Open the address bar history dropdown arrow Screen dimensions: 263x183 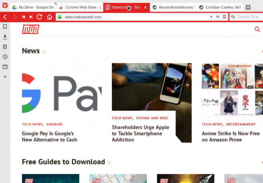point(211,17)
